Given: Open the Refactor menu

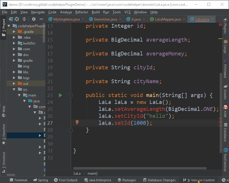Looking at the screenshot, I should pos(82,12).
